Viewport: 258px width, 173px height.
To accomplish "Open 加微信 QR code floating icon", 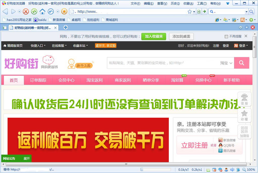I will pos(244,132).
